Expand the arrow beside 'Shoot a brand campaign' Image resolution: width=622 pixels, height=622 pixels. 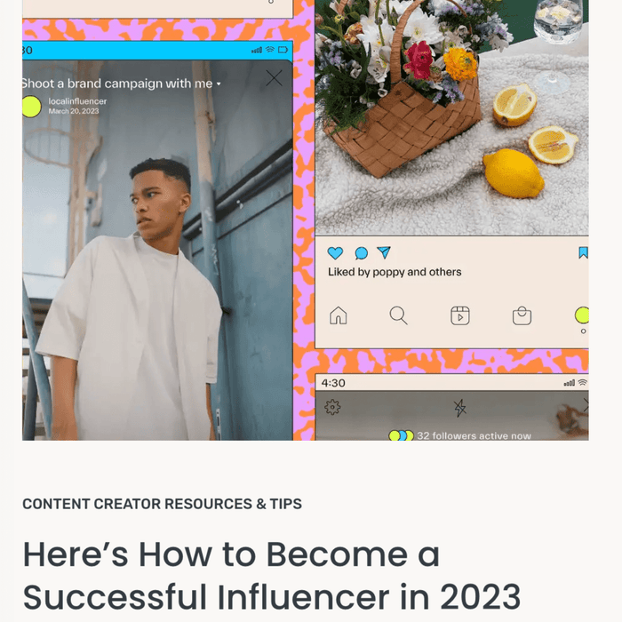pos(219,84)
